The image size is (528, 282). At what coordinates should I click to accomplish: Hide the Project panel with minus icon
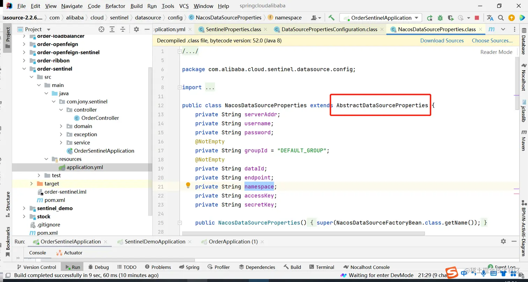(x=147, y=29)
